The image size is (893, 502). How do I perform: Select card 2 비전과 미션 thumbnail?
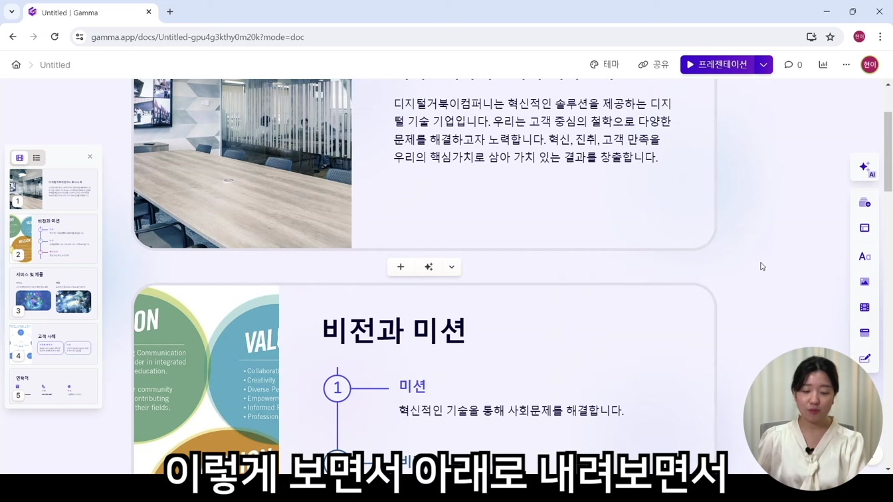[x=53, y=238]
